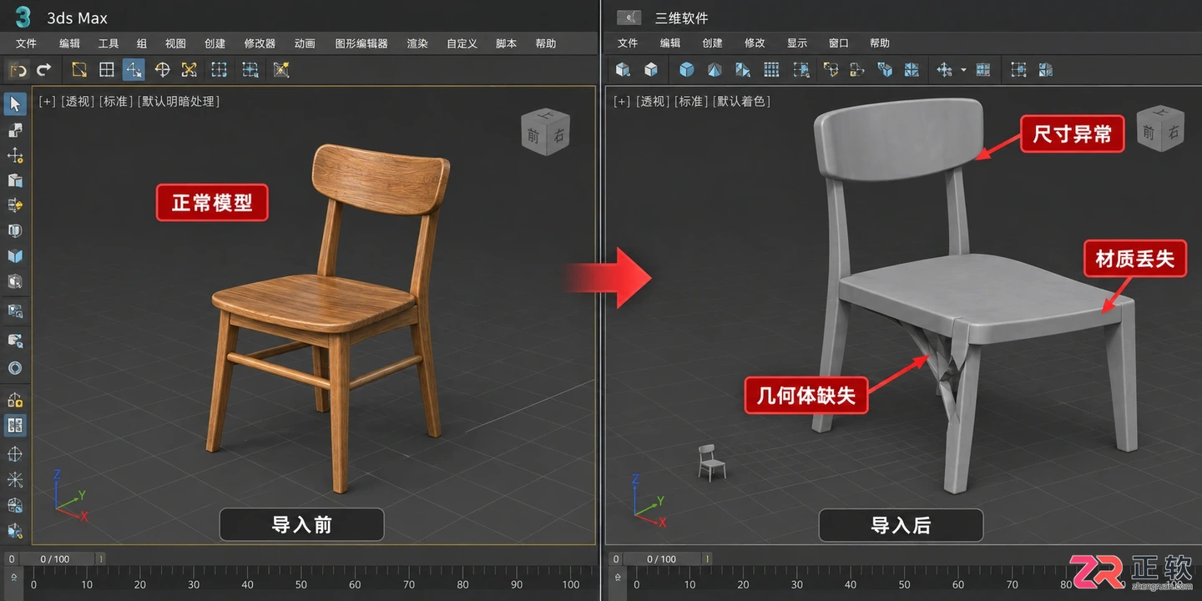Toggle the padlock icon in the left sidebar
Viewport: 1202px width, 601px height.
coord(15,399)
